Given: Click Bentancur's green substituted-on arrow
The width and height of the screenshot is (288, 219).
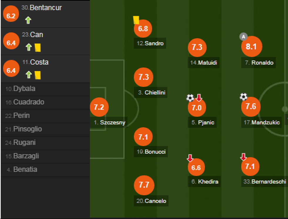Looking at the screenshot, I should click(x=28, y=20).
